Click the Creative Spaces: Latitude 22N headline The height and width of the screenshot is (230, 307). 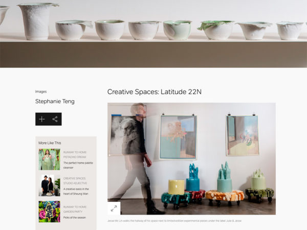(x=155, y=91)
